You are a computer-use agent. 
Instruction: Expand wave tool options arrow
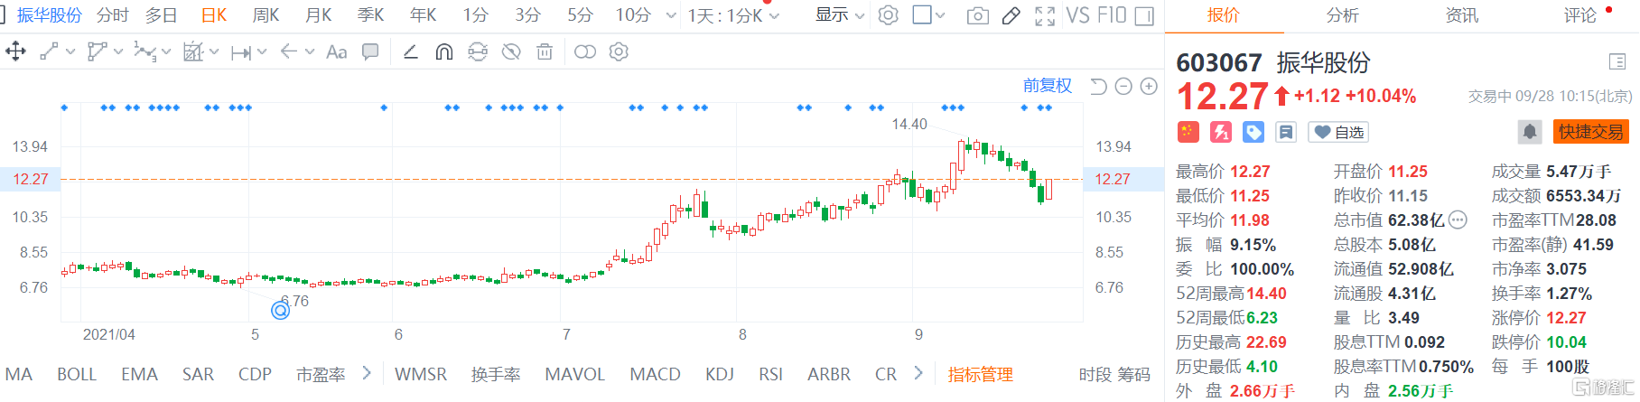click(166, 51)
